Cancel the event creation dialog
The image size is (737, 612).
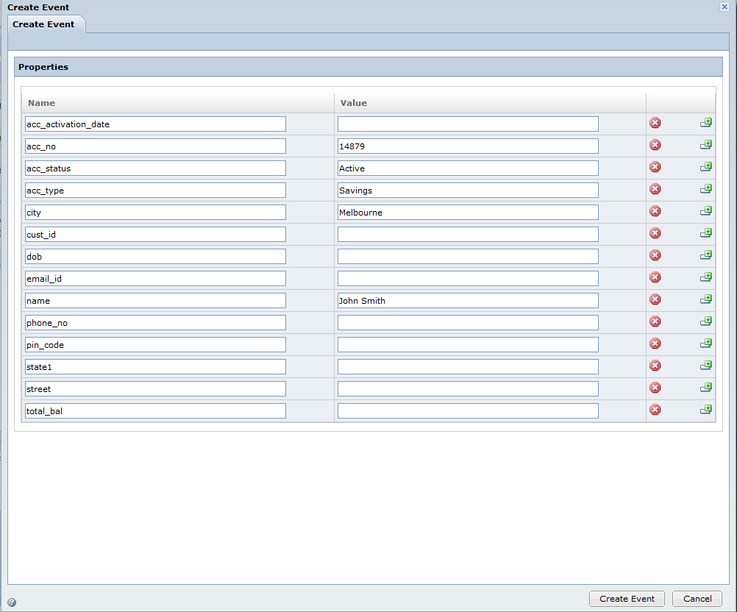click(x=697, y=599)
